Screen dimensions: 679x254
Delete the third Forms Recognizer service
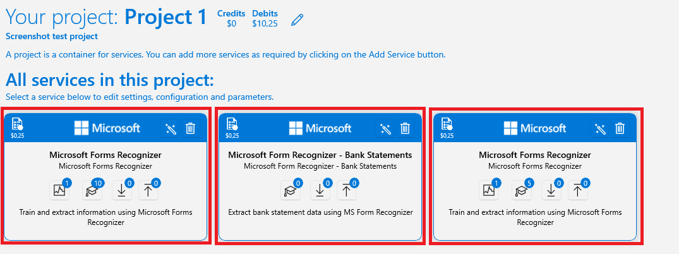click(620, 129)
